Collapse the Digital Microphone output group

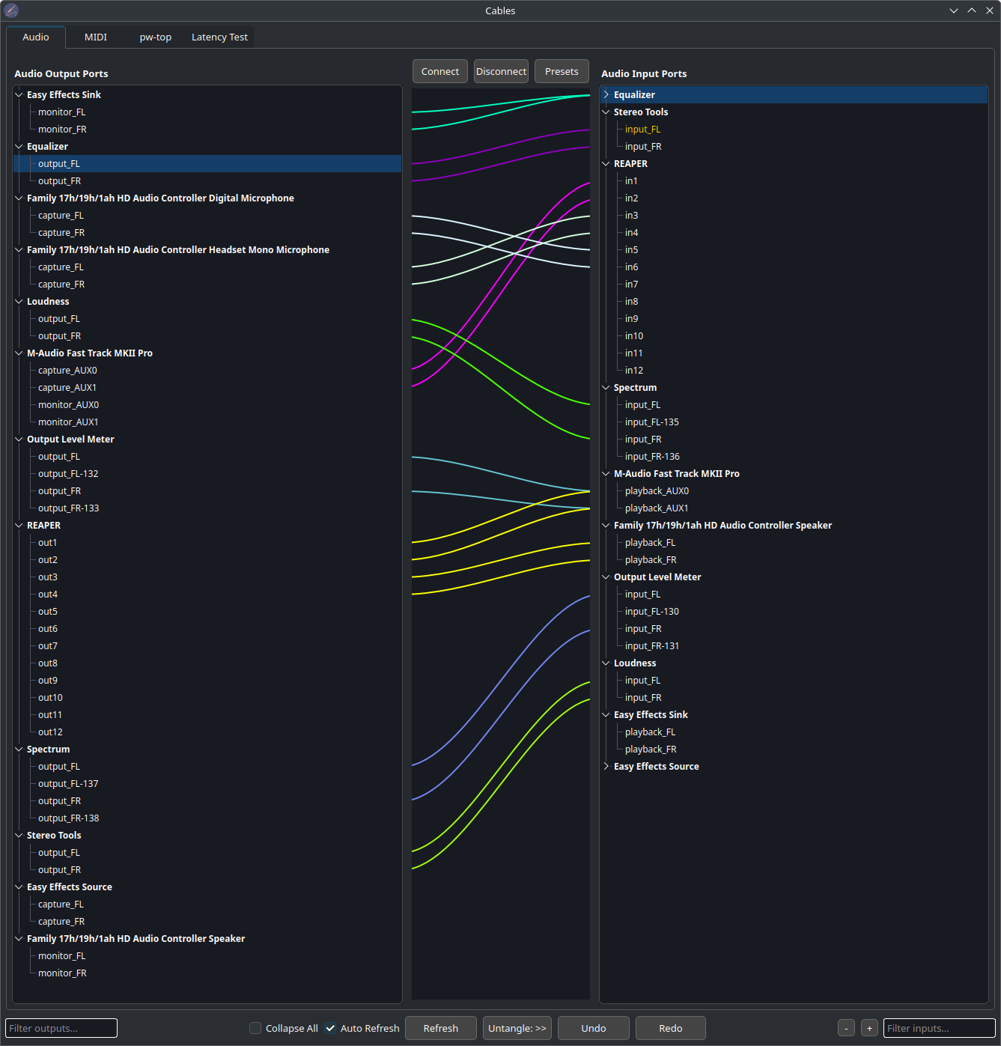coord(19,198)
